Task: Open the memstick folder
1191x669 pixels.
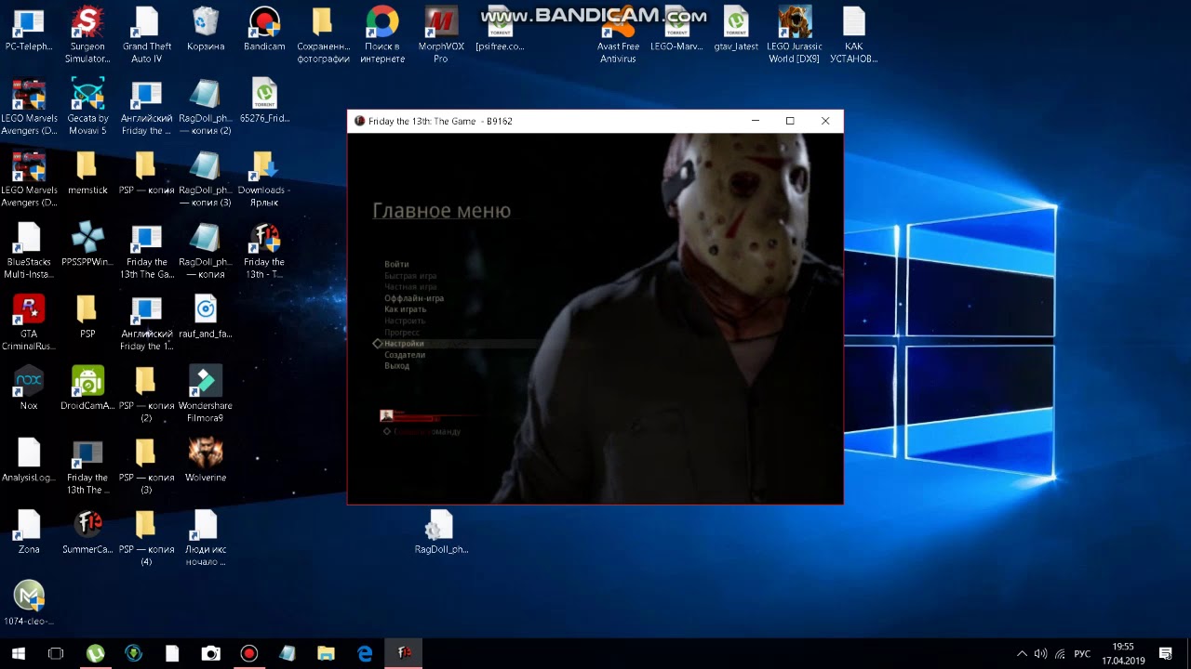Action: coord(87,174)
